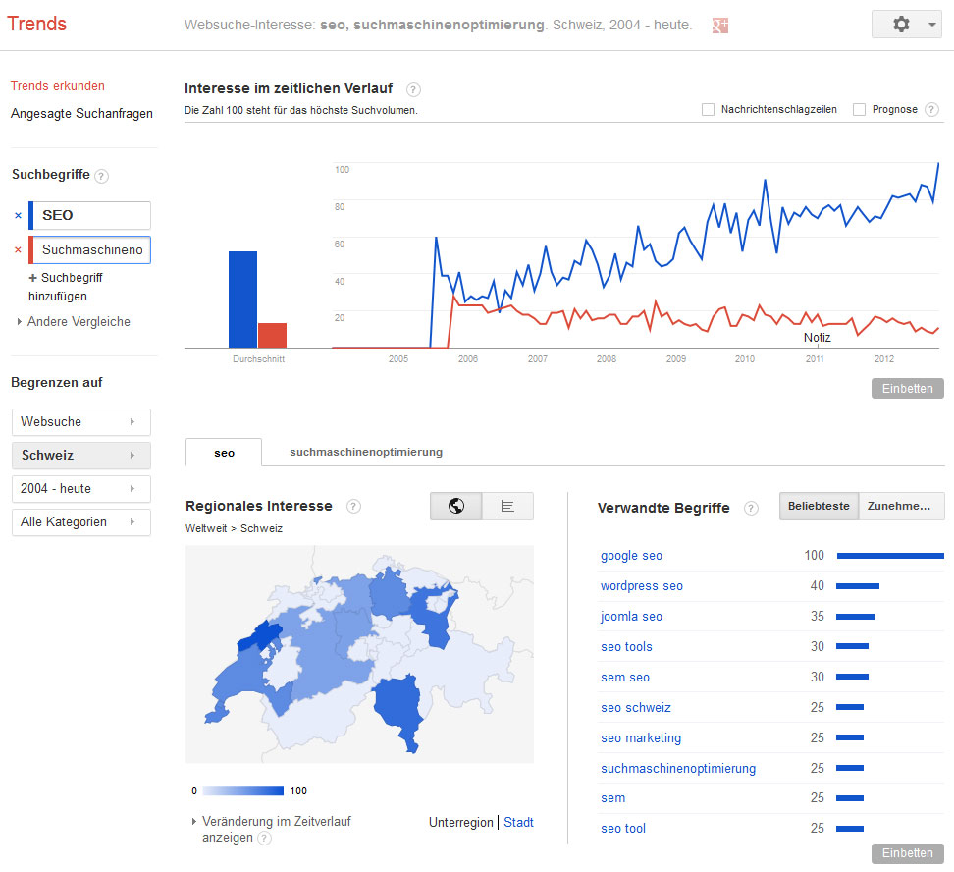Screen dimensions: 954x872
Task: Open the wordpress seo related term
Action: pyautogui.click(x=641, y=586)
